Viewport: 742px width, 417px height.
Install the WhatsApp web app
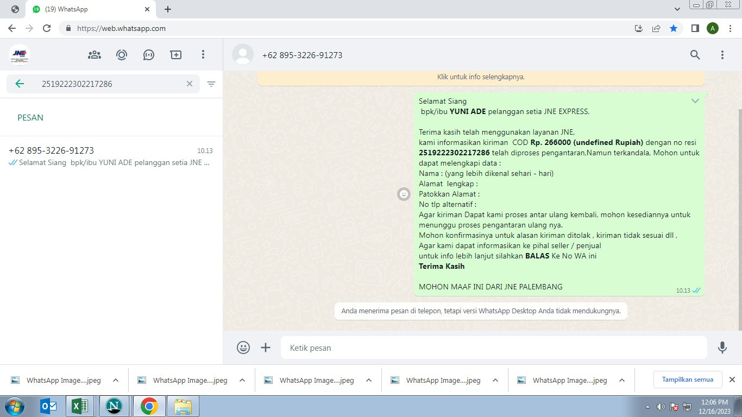click(x=639, y=28)
